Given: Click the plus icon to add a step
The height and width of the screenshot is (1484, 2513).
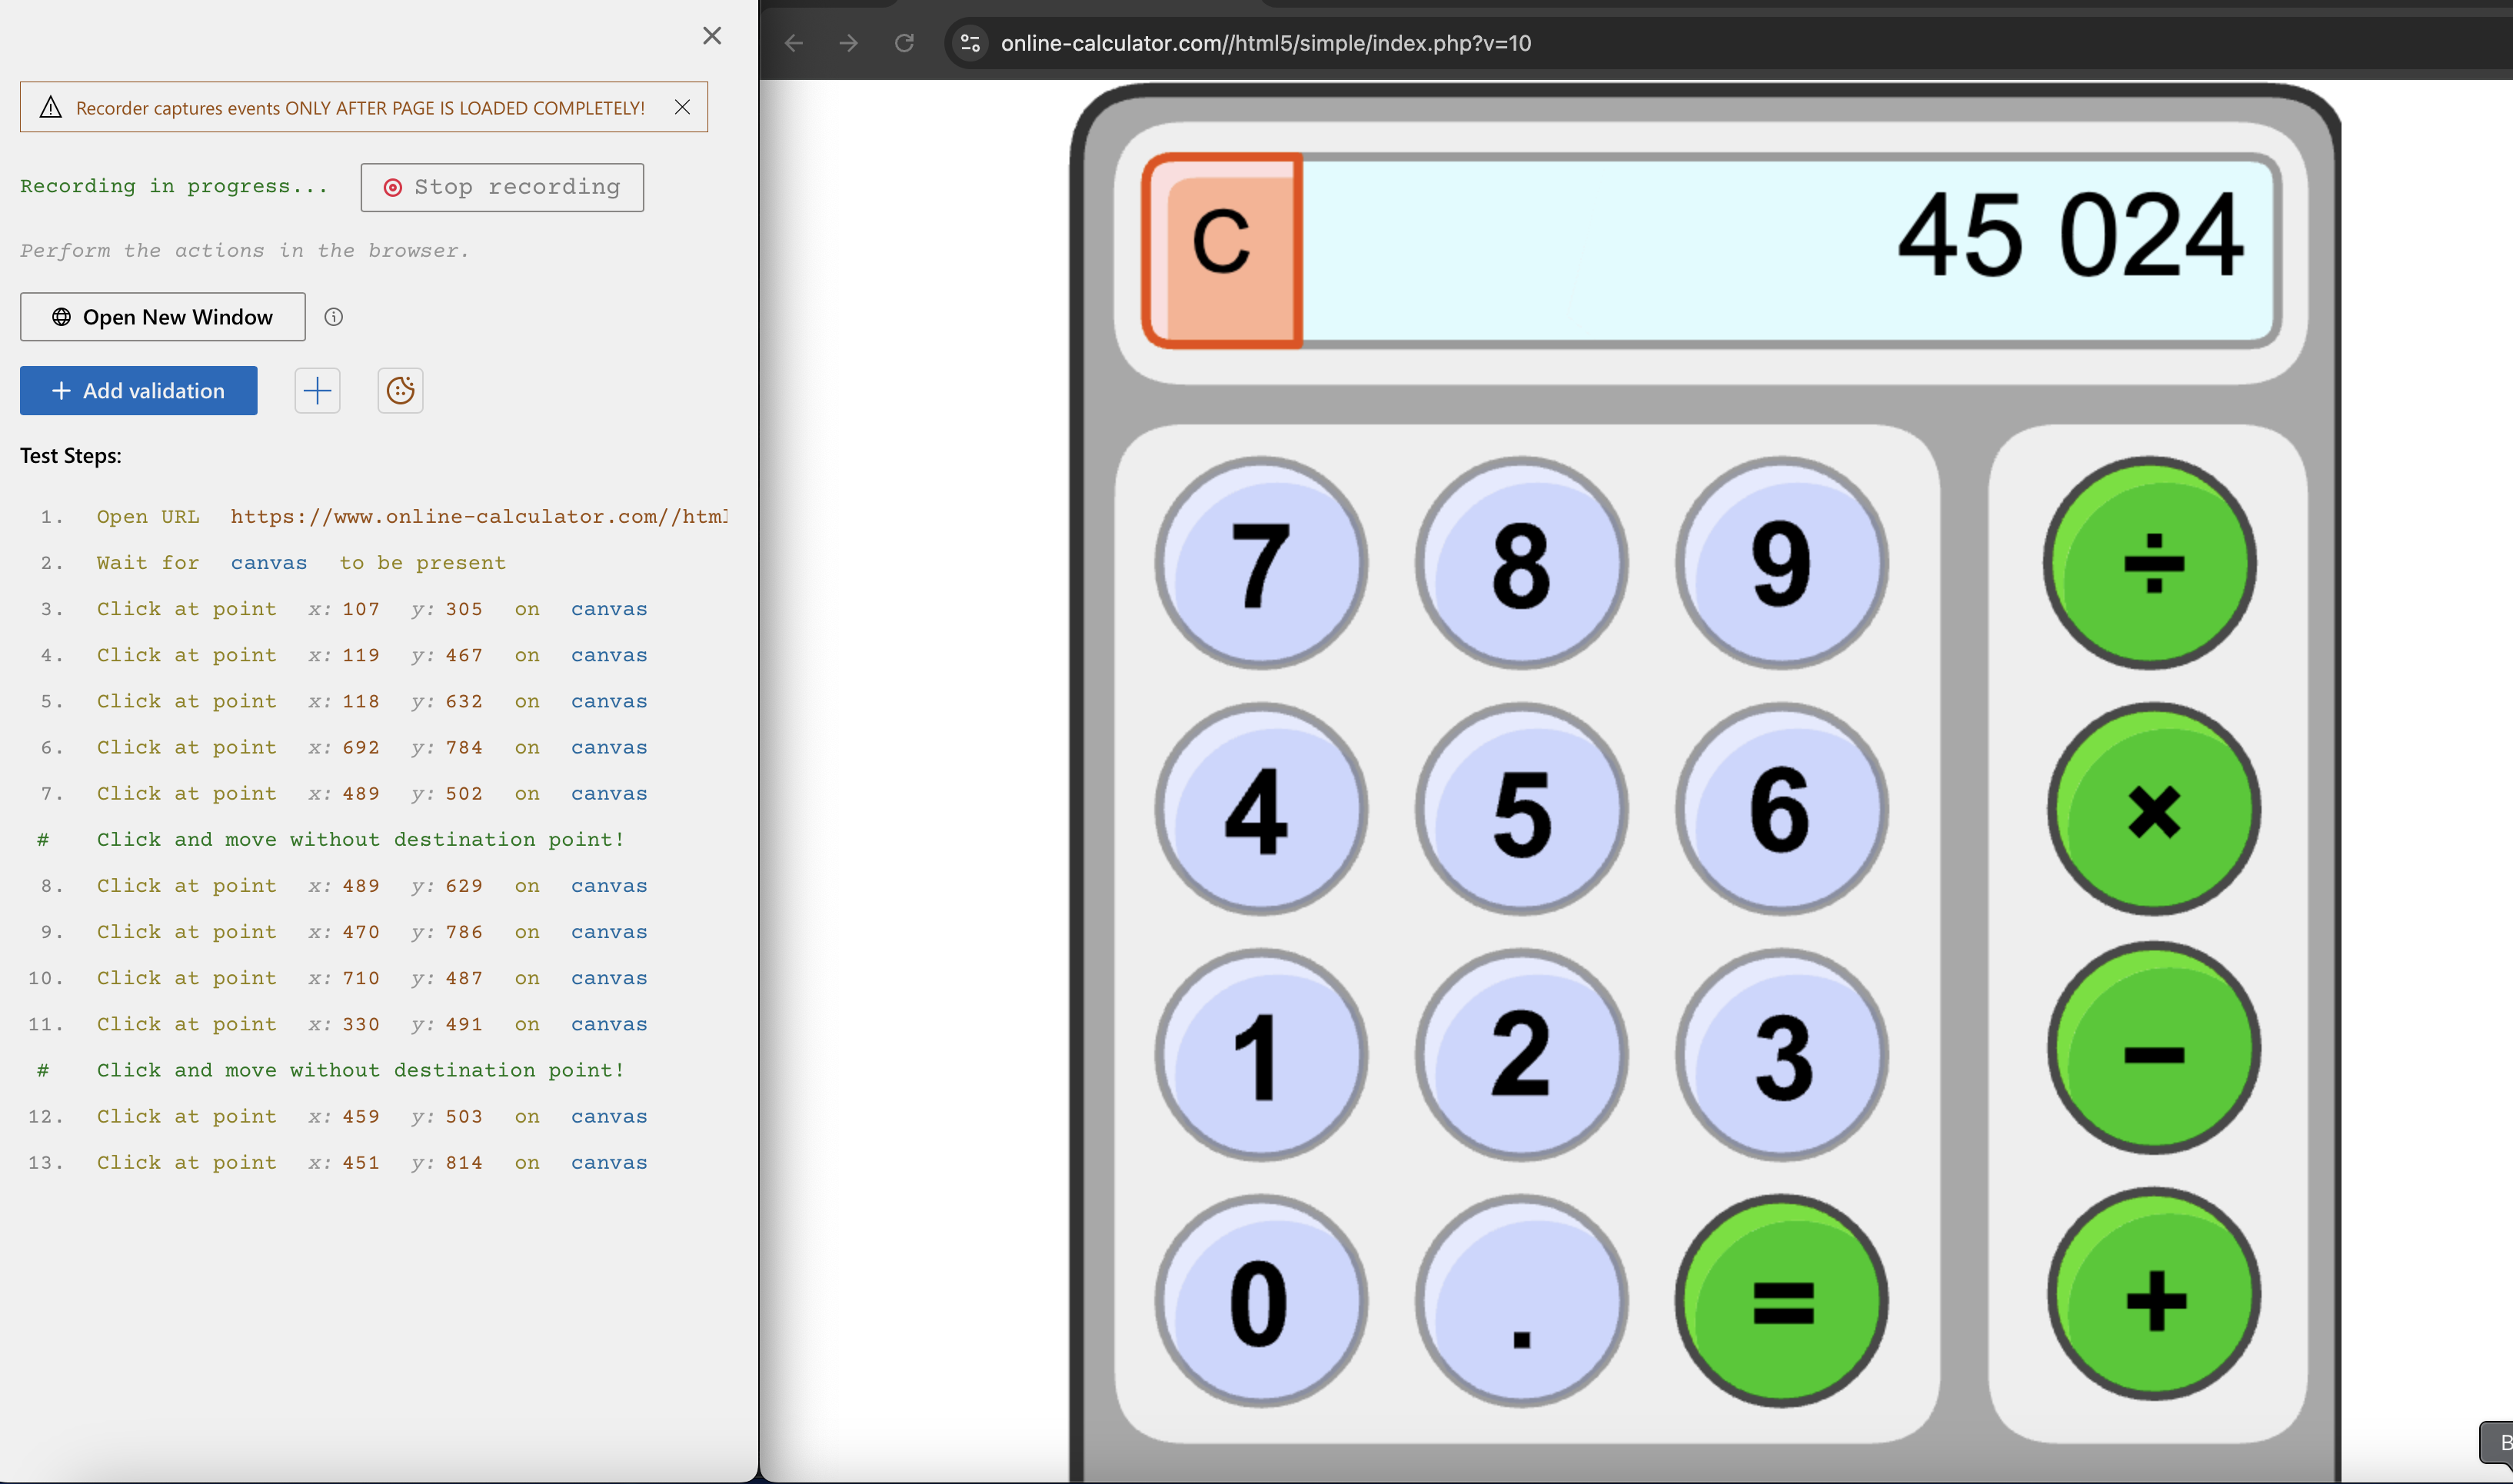Looking at the screenshot, I should point(316,390).
